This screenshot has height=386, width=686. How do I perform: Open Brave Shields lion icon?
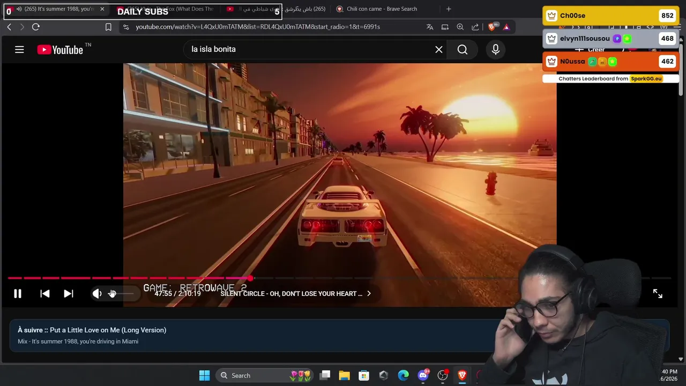492,27
